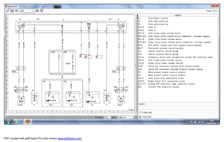Show hidden system tray icons
Viewport: 224px width, 142px height.
[188, 122]
